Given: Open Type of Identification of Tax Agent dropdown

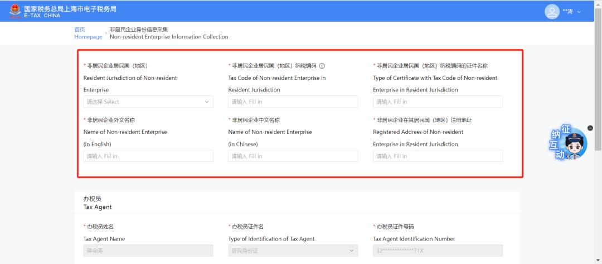Looking at the screenshot, I should tap(293, 251).
